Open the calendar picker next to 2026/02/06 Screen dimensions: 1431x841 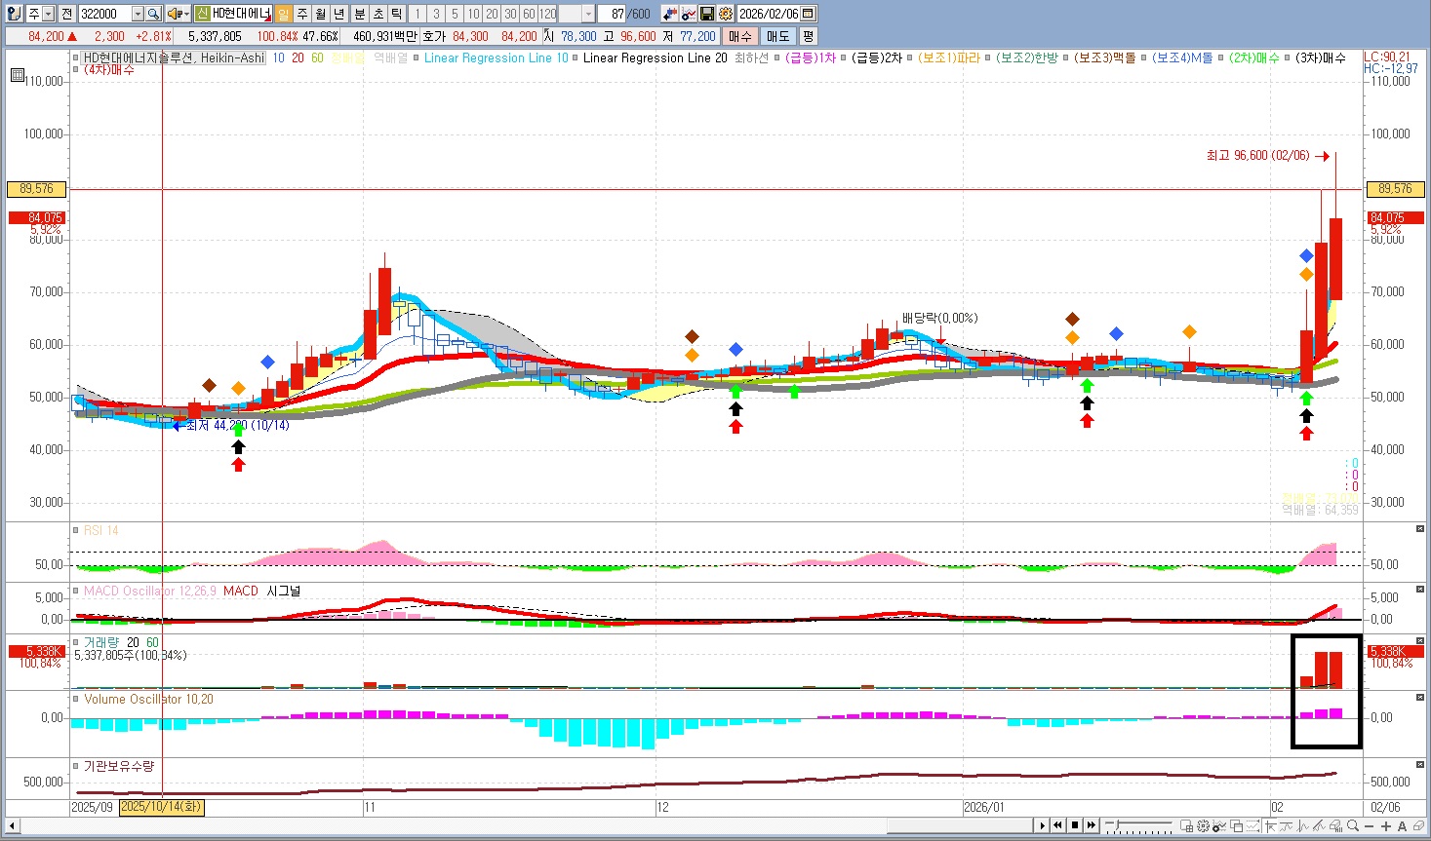809,14
